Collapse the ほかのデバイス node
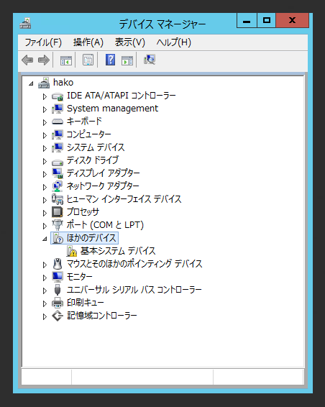Viewport: 325px width, 407px height. tap(45, 239)
